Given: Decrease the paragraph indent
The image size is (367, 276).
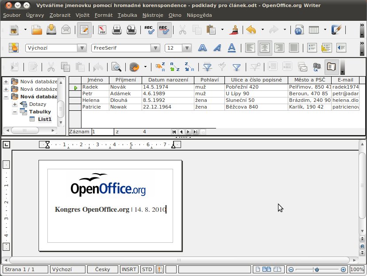Looking at the screenshot, I should click(341, 48).
